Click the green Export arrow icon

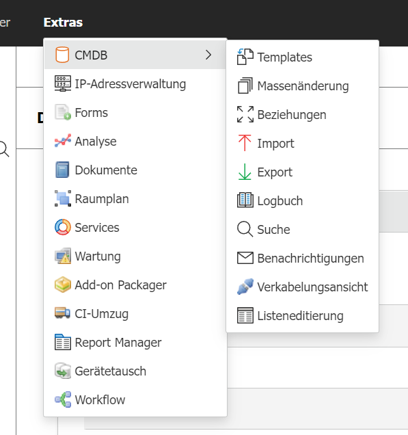click(x=245, y=172)
